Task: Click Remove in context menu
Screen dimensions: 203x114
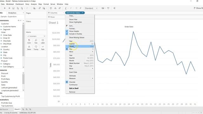Action: 80,92
